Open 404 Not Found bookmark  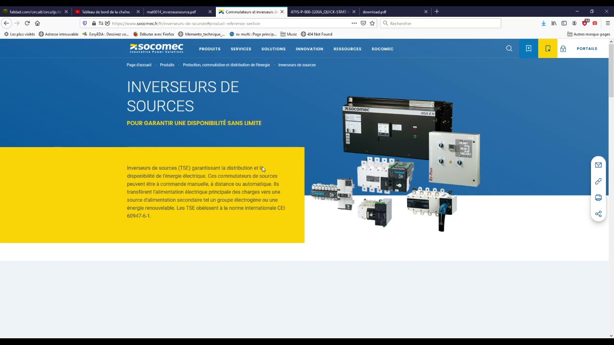[x=317, y=34]
